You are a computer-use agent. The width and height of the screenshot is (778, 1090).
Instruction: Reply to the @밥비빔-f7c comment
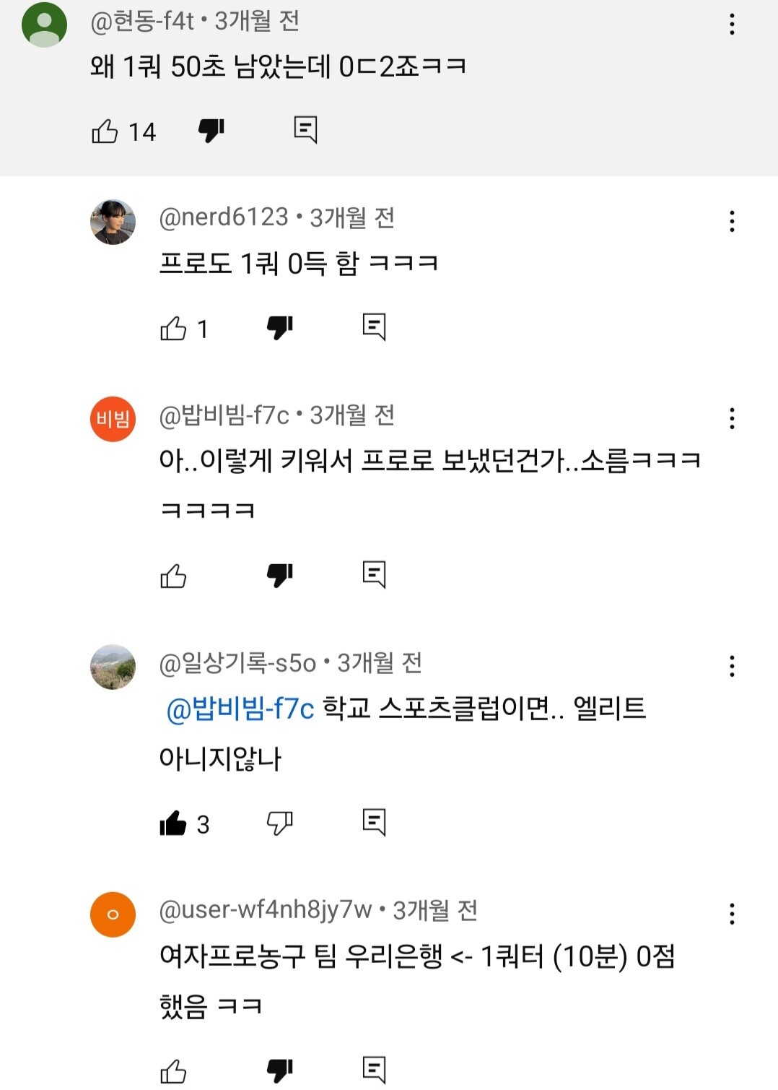[375, 575]
